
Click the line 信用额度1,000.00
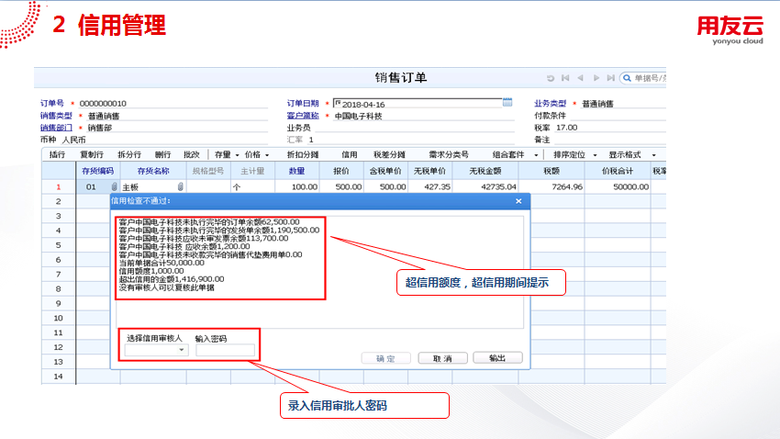pyautogui.click(x=151, y=271)
